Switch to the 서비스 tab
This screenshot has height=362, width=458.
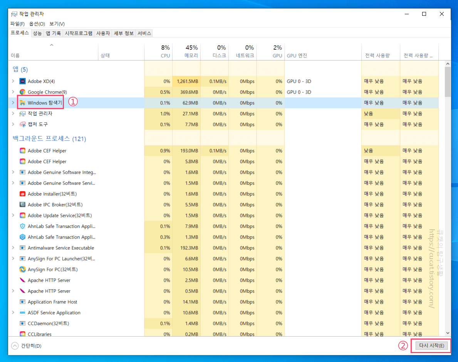click(x=144, y=33)
